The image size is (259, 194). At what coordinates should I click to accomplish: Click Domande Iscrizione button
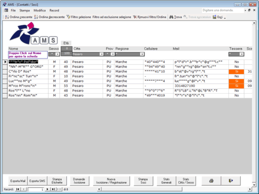coord(79,181)
